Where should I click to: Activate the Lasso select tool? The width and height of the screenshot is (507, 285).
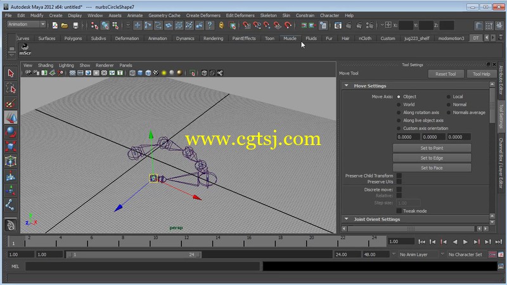11,88
